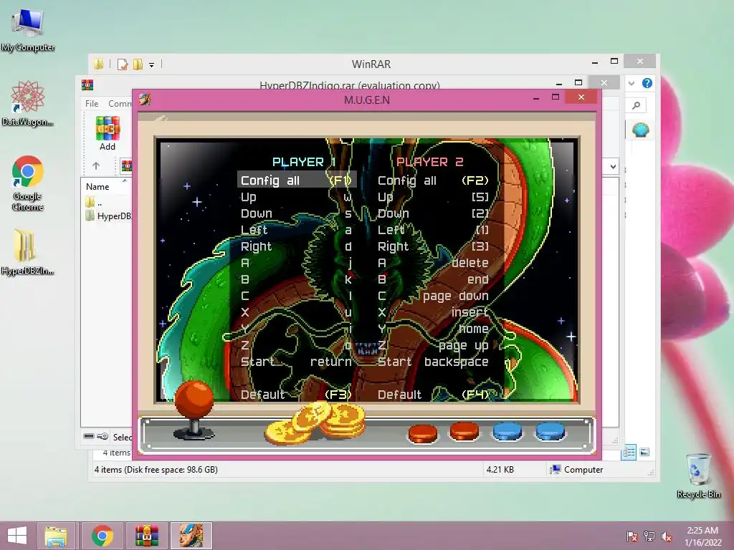734x550 pixels.
Task: Click the '4 items (Disk free space: 98.6 GB)' text
Action: click(156, 470)
